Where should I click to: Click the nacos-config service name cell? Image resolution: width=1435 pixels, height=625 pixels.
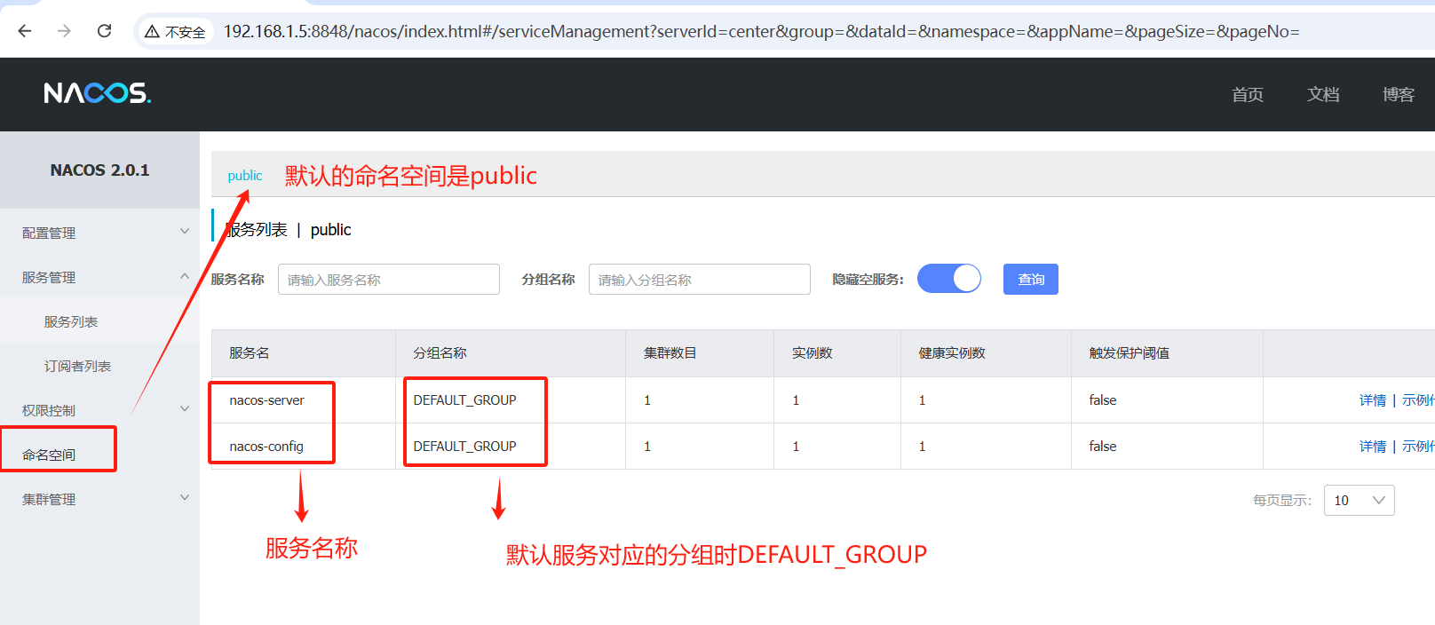266,447
